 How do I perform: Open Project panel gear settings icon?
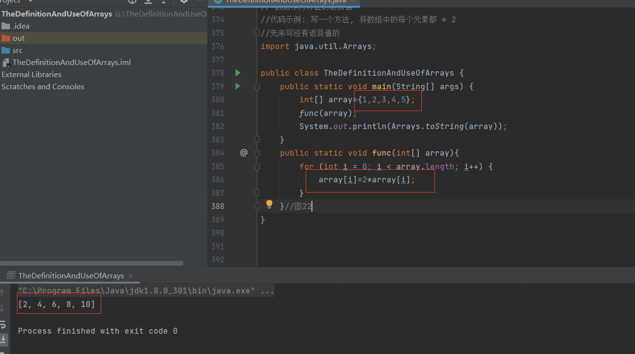pos(184,1)
